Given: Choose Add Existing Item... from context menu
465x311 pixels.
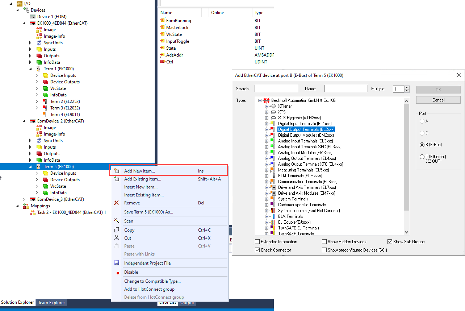Looking at the screenshot, I should pos(169,179).
